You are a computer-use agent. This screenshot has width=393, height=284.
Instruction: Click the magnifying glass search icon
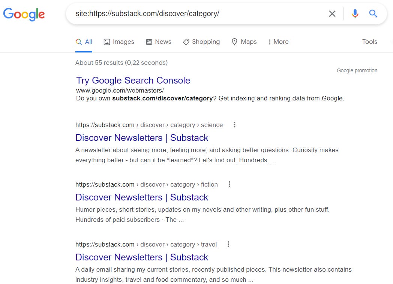(x=373, y=13)
